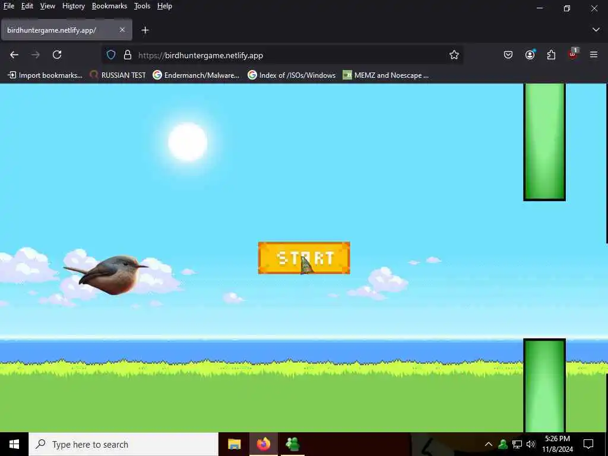The height and width of the screenshot is (456, 608).
Task: Click the taskbar search box
Action: click(123, 444)
